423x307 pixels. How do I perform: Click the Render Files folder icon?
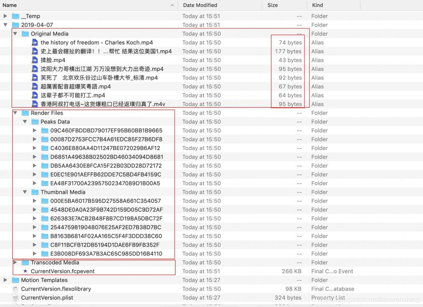point(25,113)
